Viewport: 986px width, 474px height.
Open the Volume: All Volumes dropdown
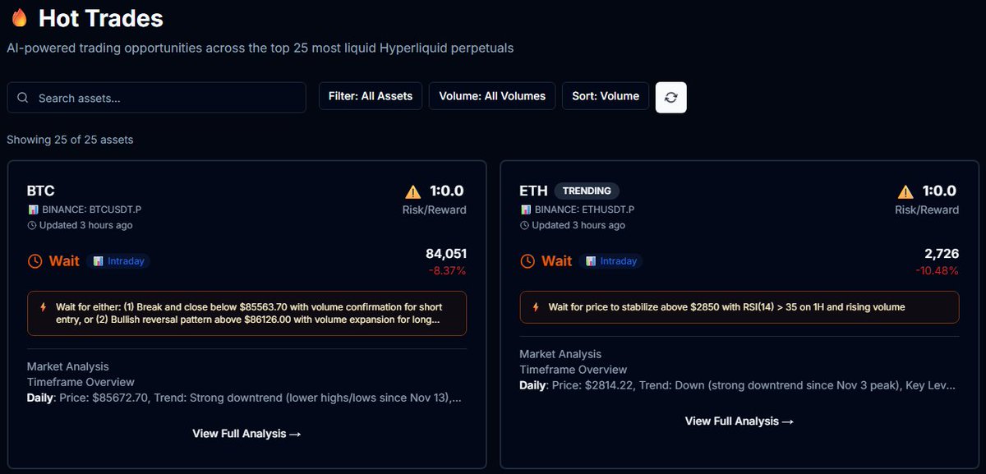tap(492, 96)
